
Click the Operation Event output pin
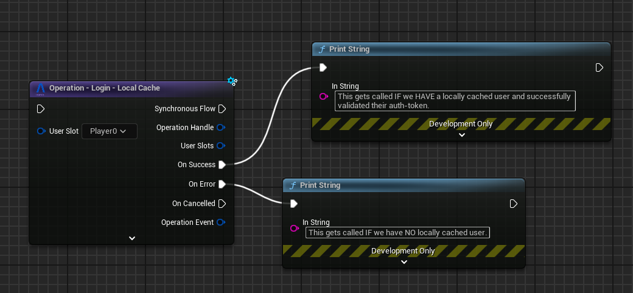point(221,222)
